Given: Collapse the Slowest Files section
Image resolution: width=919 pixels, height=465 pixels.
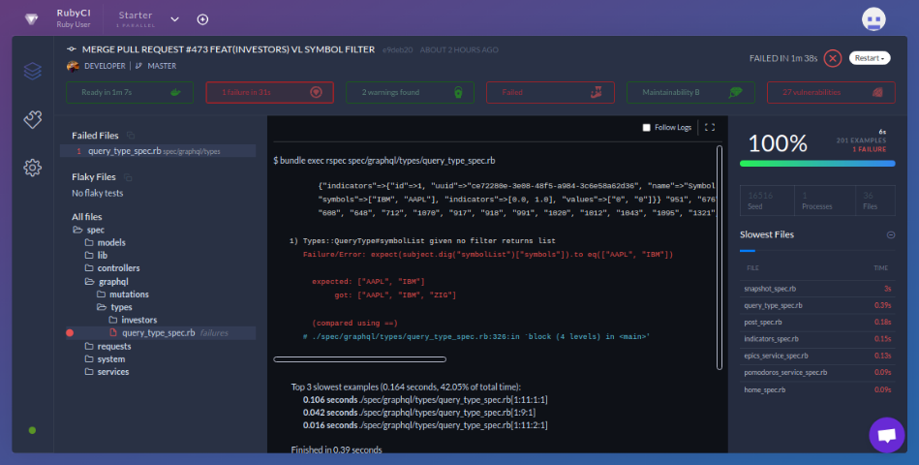Looking at the screenshot, I should pyautogui.click(x=891, y=235).
